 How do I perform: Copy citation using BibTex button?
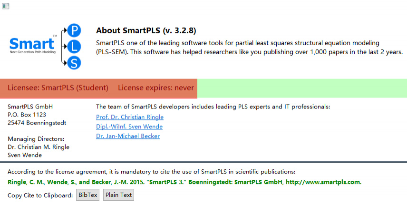88,195
